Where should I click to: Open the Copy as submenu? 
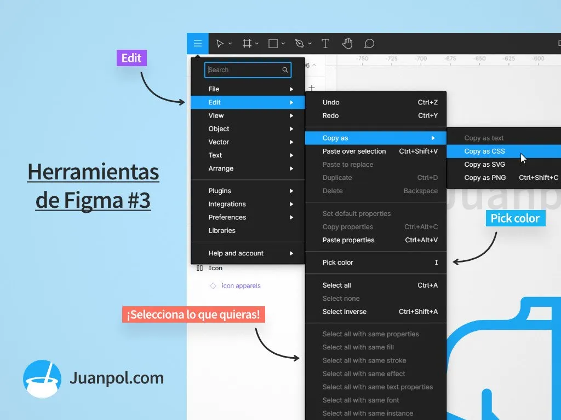[x=376, y=138]
